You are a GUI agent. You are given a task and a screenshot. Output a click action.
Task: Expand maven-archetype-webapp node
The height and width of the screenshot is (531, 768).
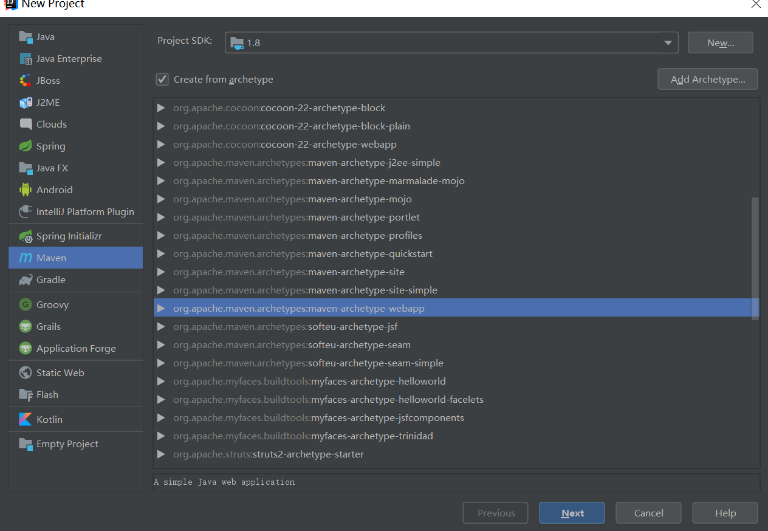coord(161,308)
